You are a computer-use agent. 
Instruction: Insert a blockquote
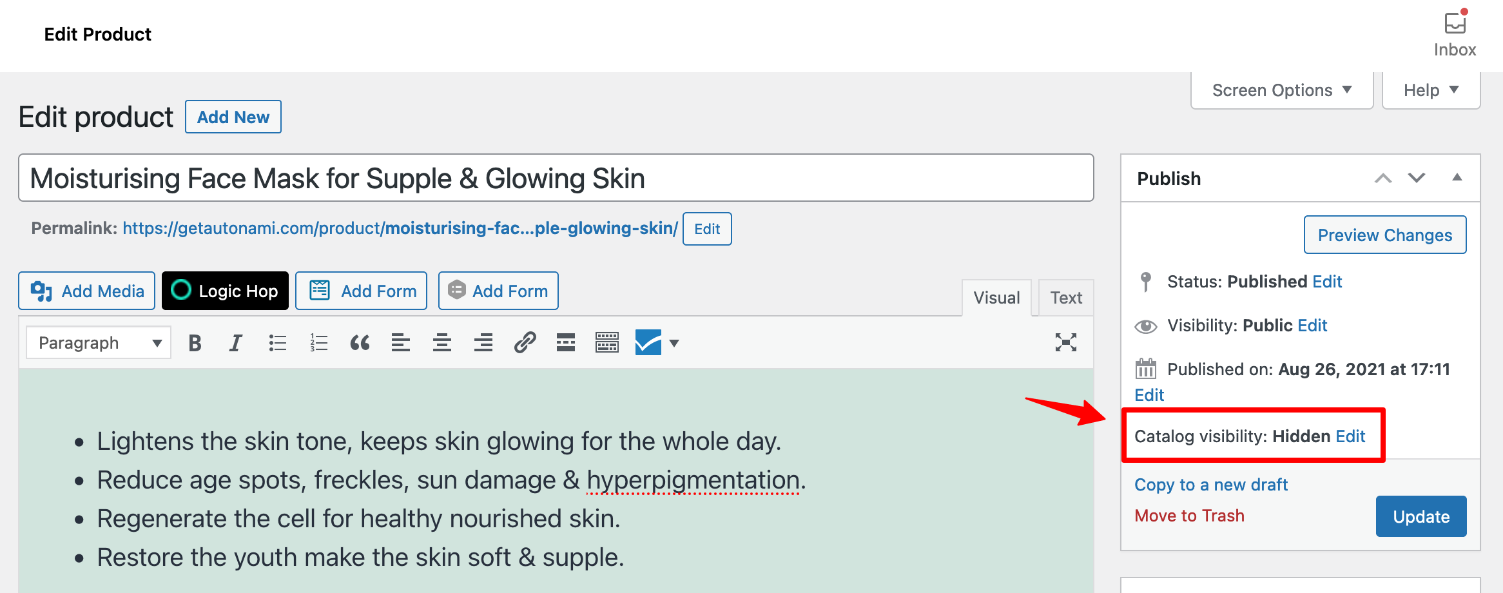(360, 342)
